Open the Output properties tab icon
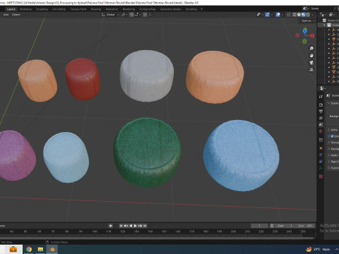 pyautogui.click(x=321, y=111)
